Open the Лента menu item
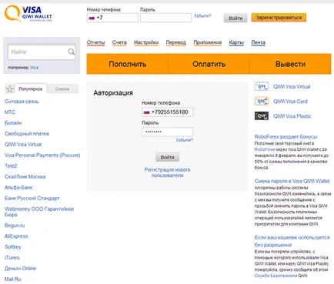334x284 pixels. click(258, 42)
